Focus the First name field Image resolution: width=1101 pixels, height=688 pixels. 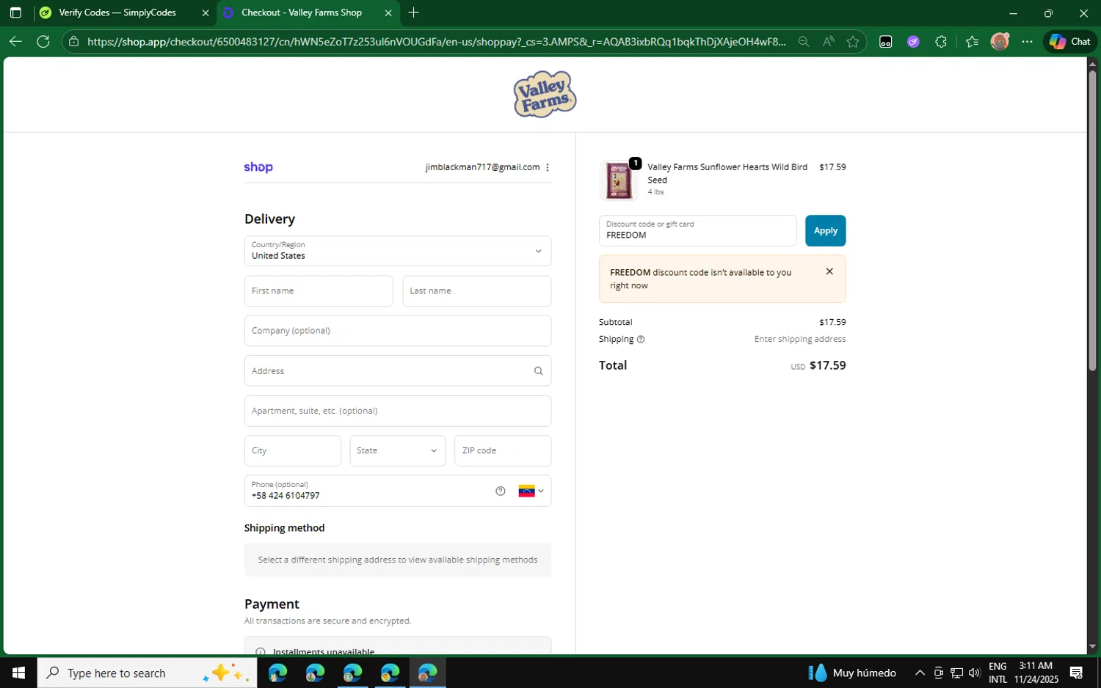[319, 291]
